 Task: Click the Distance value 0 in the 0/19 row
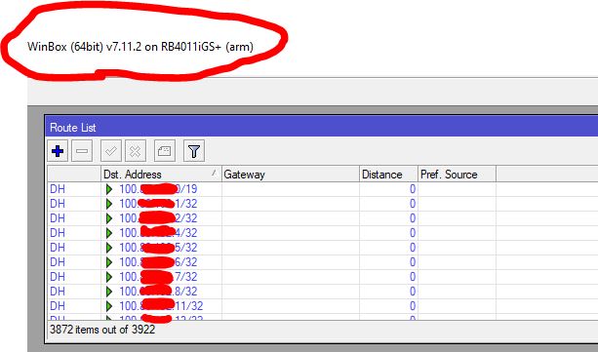tap(413, 189)
